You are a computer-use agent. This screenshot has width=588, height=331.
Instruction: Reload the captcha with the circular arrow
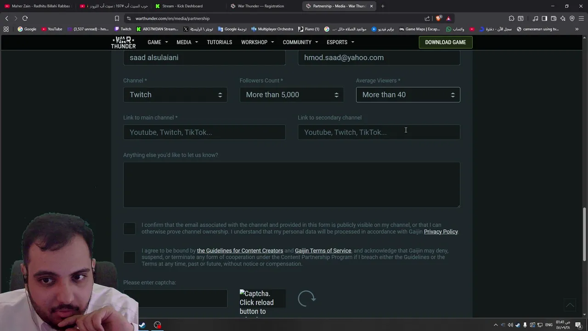coord(306,299)
